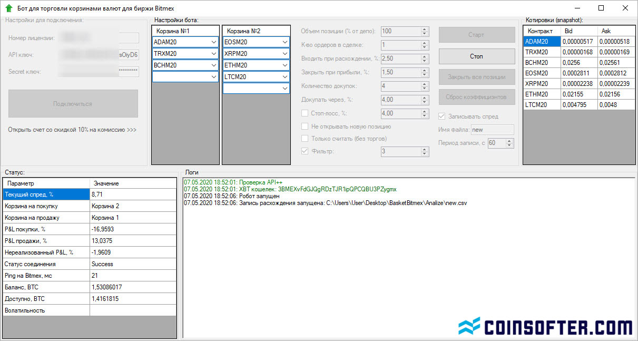Click the Стоп-лосс value field
Screen dimensions: 638x341
(405, 113)
